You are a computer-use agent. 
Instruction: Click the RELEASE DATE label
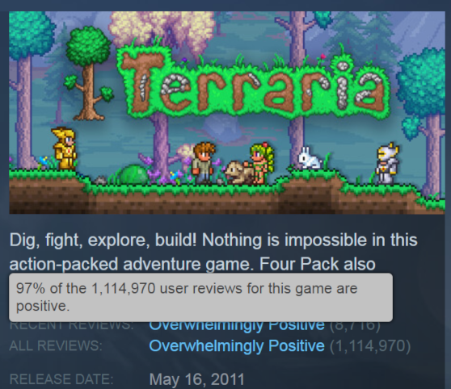[x=61, y=379]
